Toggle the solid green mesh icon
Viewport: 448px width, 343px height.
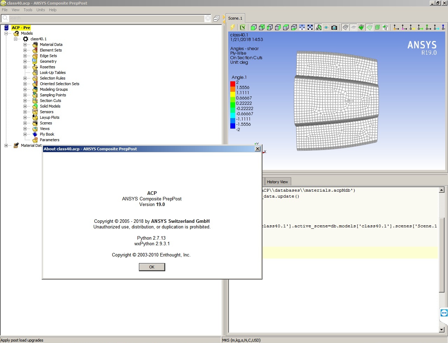(x=362, y=27)
